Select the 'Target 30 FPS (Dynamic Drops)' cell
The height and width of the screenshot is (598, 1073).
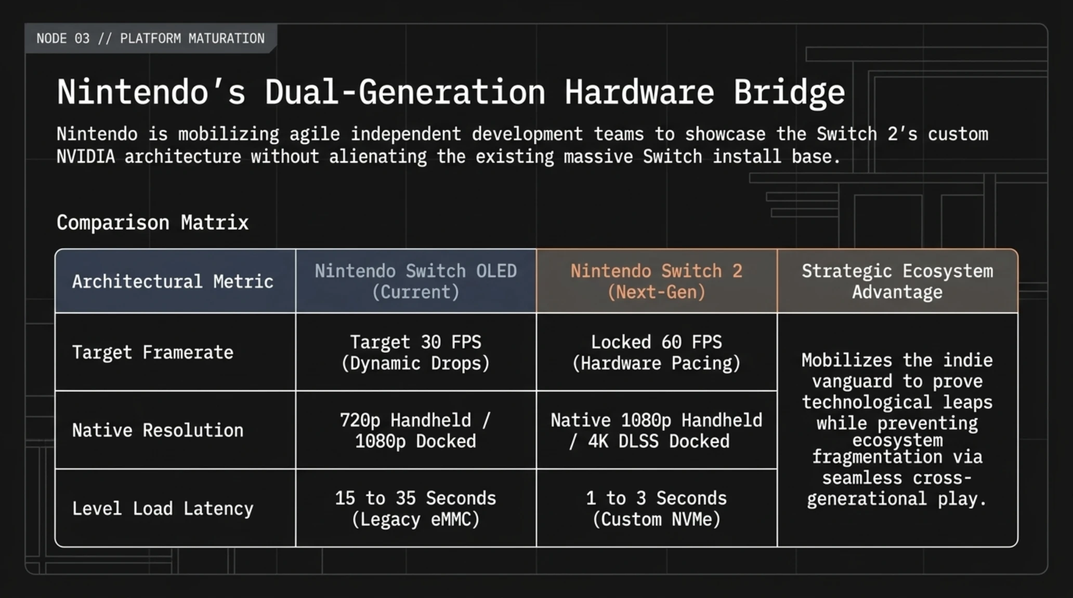click(x=415, y=352)
